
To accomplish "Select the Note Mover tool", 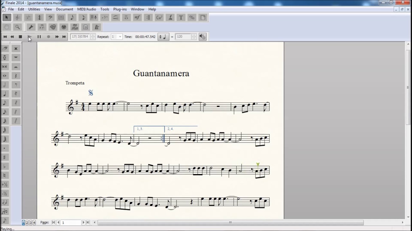I will click(42, 27).
